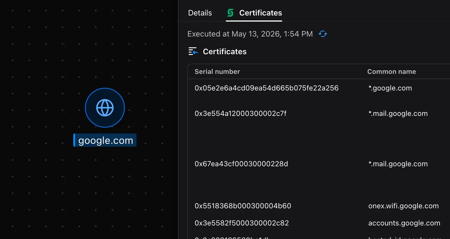
Task: Sort by the Common name column header
Action: tap(392, 72)
